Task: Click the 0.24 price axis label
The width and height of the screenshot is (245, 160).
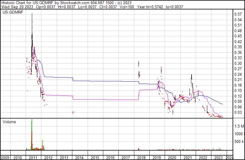Action: tap(238, 74)
